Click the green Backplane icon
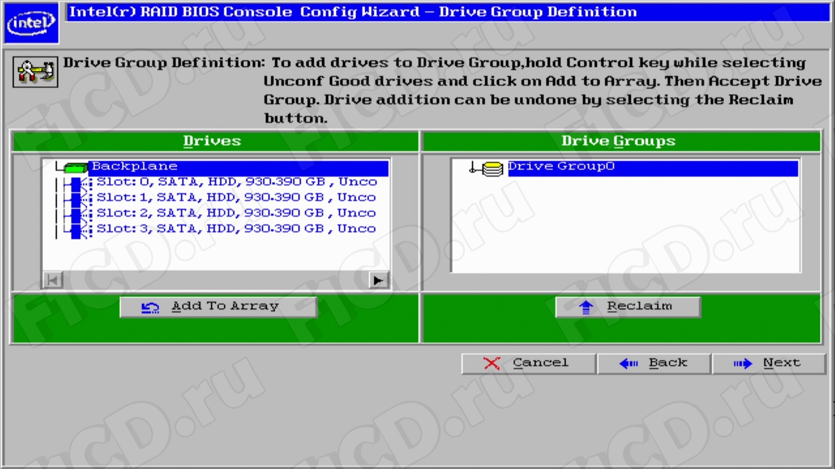 pos(76,167)
